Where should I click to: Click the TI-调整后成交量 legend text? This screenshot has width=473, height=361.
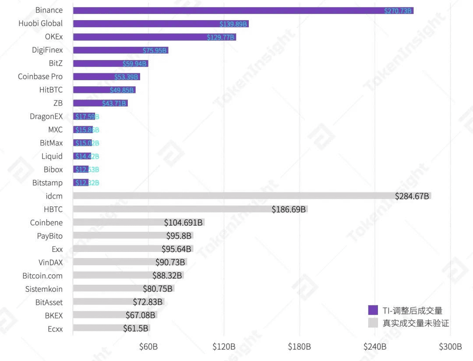point(413,311)
